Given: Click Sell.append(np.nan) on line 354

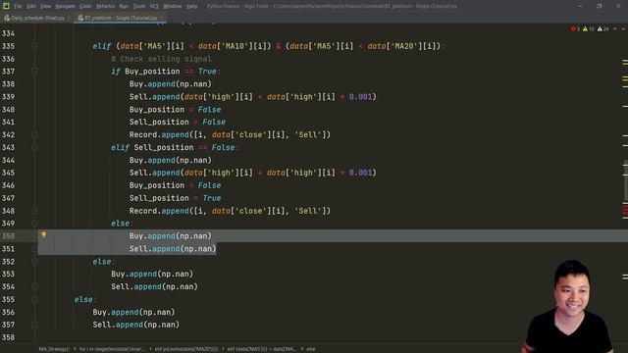Looking at the screenshot, I should [x=155, y=287].
